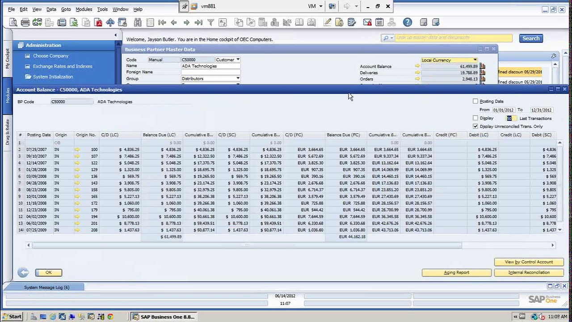This screenshot has width=572, height=322.
Task: Open the Tools menu
Action: pyautogui.click(x=102, y=9)
